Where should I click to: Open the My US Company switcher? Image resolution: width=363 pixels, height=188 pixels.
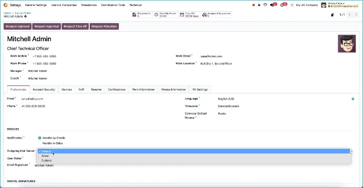307,5
